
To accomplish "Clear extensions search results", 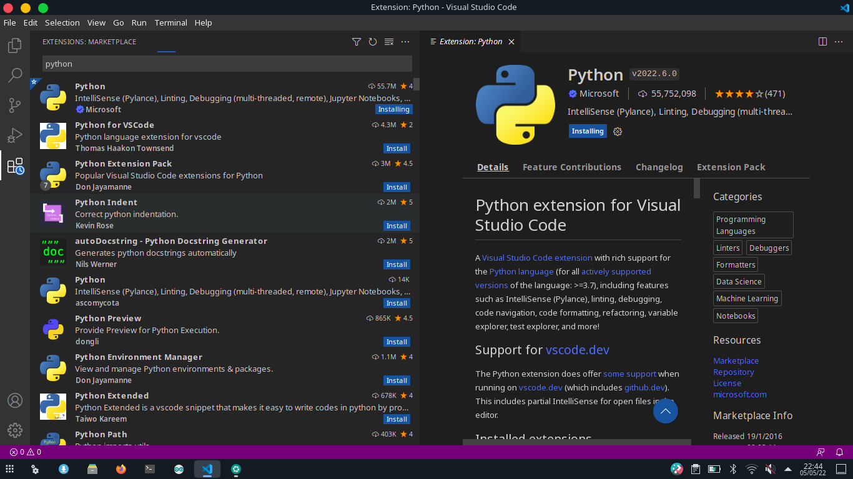I will [x=389, y=42].
